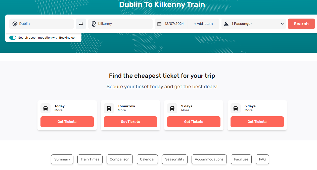The width and height of the screenshot is (317, 170).
Task: Click the train icon on the Tomorrow card
Action: (x=109, y=108)
